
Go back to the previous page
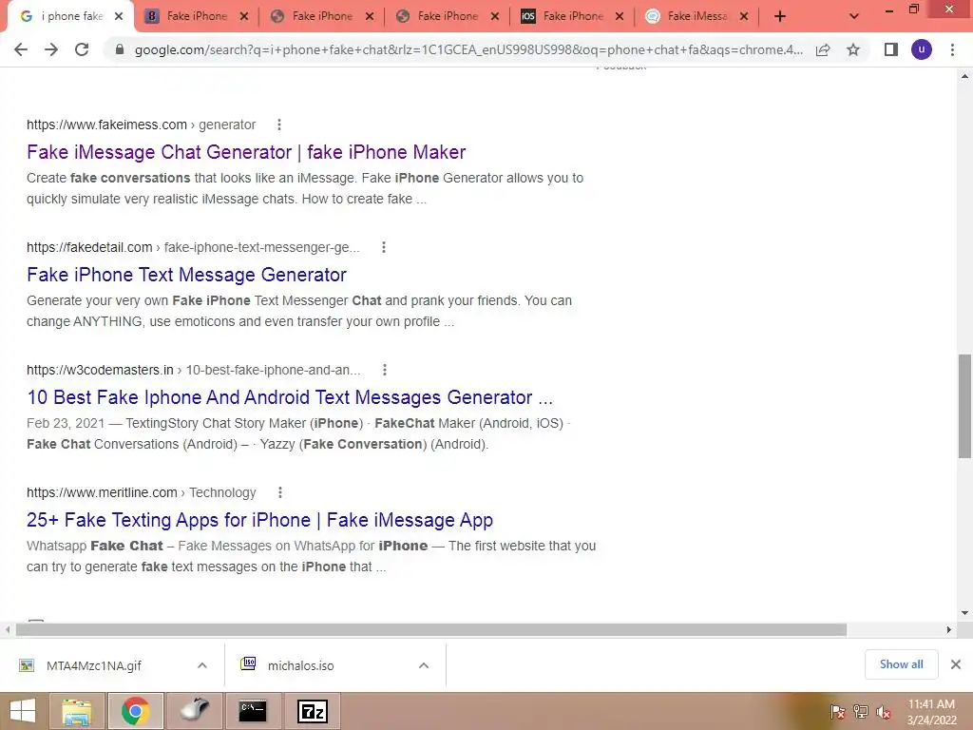[21, 49]
